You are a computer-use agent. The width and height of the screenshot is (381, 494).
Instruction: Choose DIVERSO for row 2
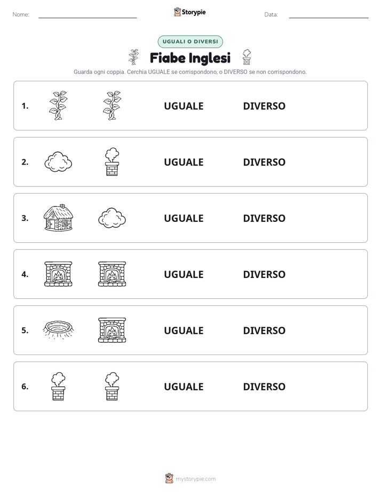point(264,162)
